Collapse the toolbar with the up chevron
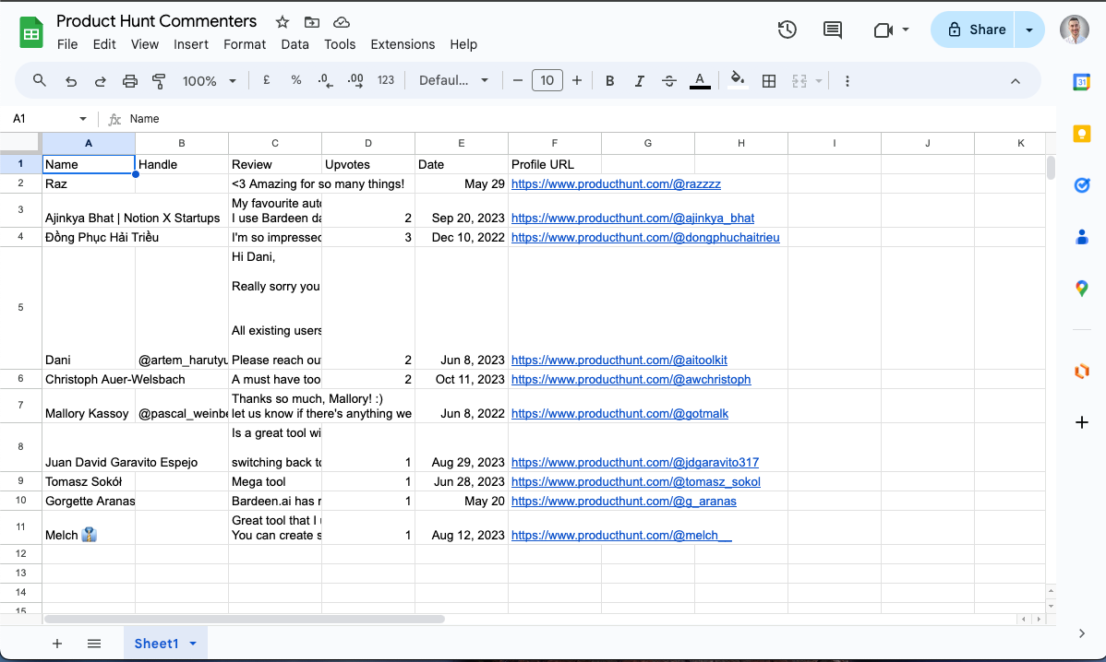Image resolution: width=1106 pixels, height=662 pixels. tap(1015, 81)
